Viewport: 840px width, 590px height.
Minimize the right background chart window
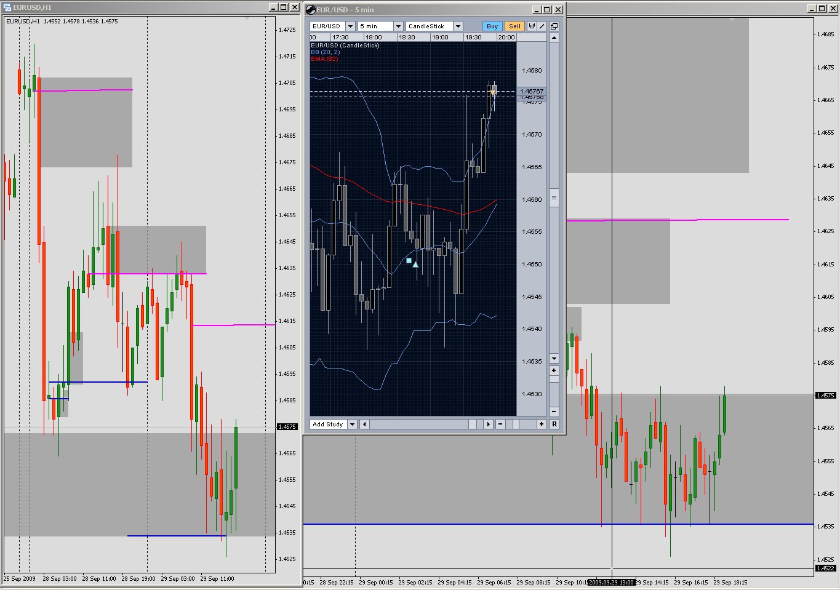pyautogui.click(x=811, y=8)
